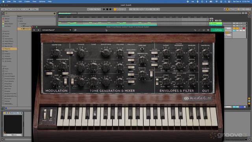Viewport: 252px width, 142px height.
Task: Flip the Legato switch next to Glide
Action: [x=65, y=82]
